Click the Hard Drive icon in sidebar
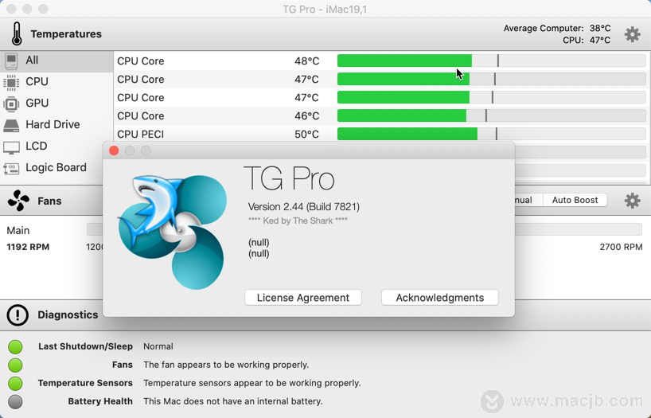The image size is (651, 418). click(x=11, y=125)
